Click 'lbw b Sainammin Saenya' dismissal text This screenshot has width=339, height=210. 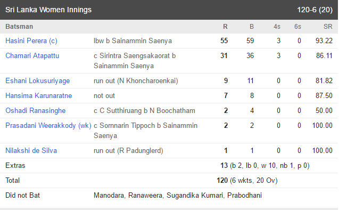tap(133, 41)
